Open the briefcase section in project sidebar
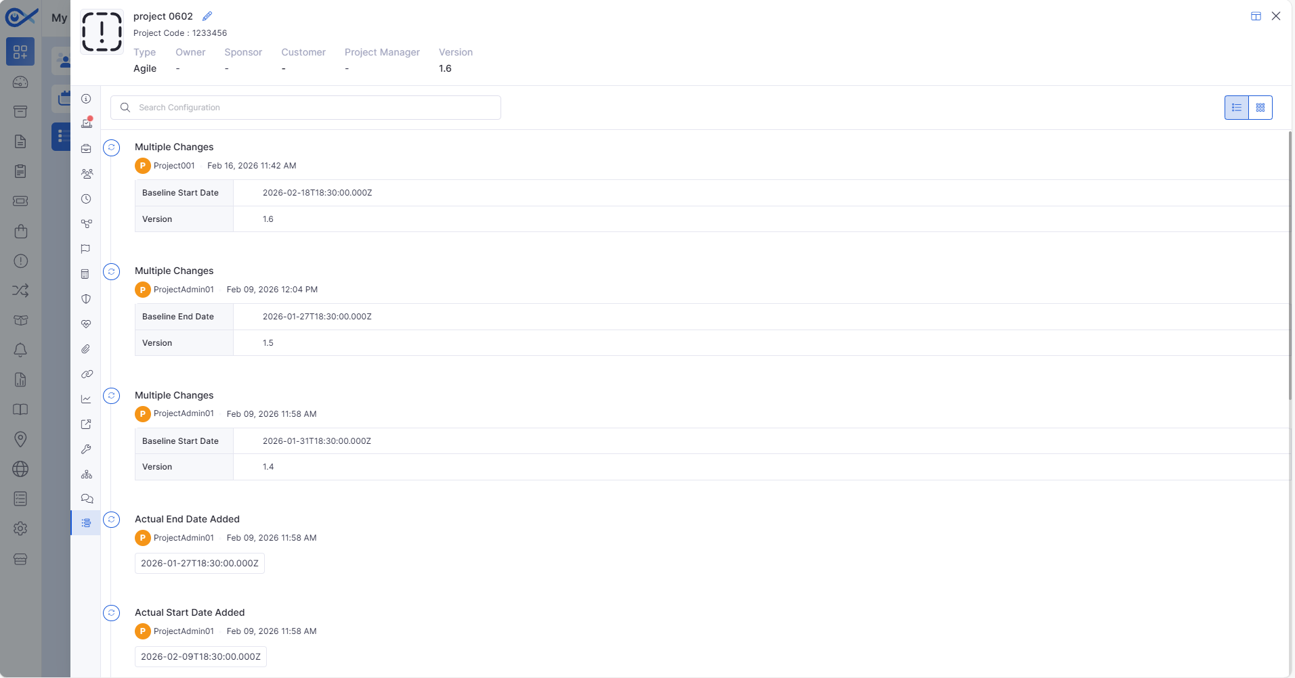Screen dimensions: 1295x678 pos(86,149)
